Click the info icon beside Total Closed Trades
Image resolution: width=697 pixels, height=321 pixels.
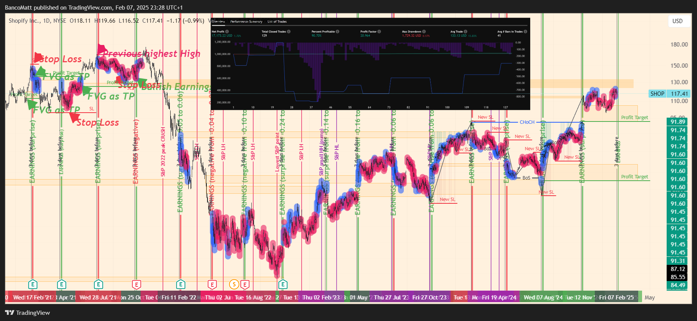[289, 32]
